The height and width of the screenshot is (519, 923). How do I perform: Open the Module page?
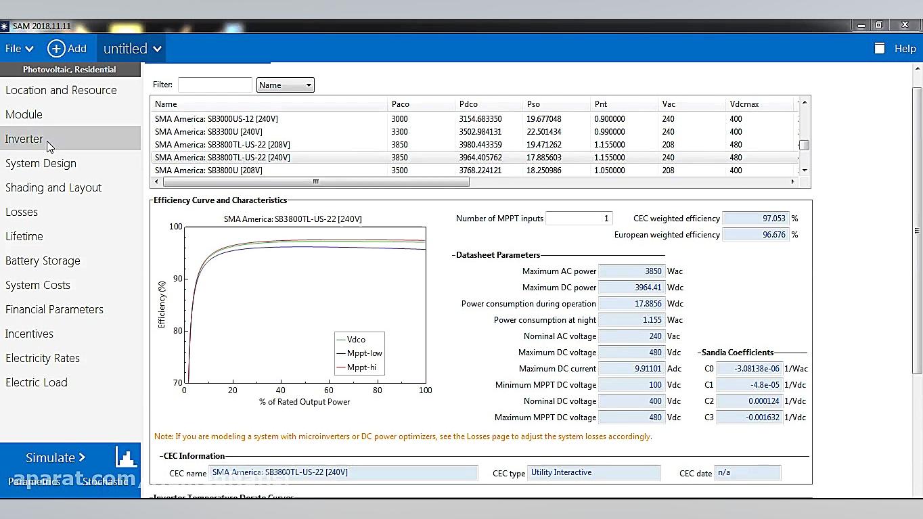pos(70,114)
